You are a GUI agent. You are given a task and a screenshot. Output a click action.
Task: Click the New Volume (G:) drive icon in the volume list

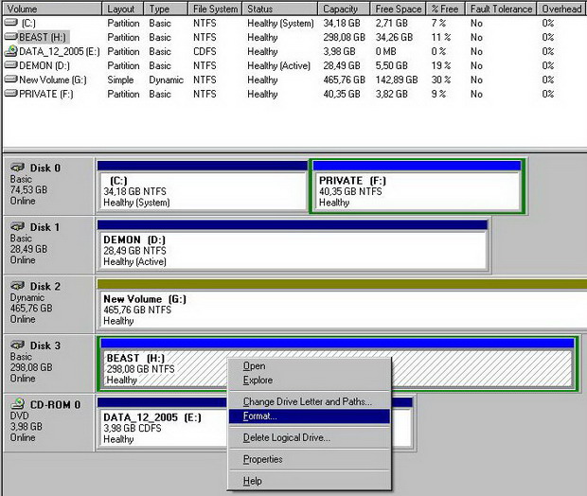11,80
